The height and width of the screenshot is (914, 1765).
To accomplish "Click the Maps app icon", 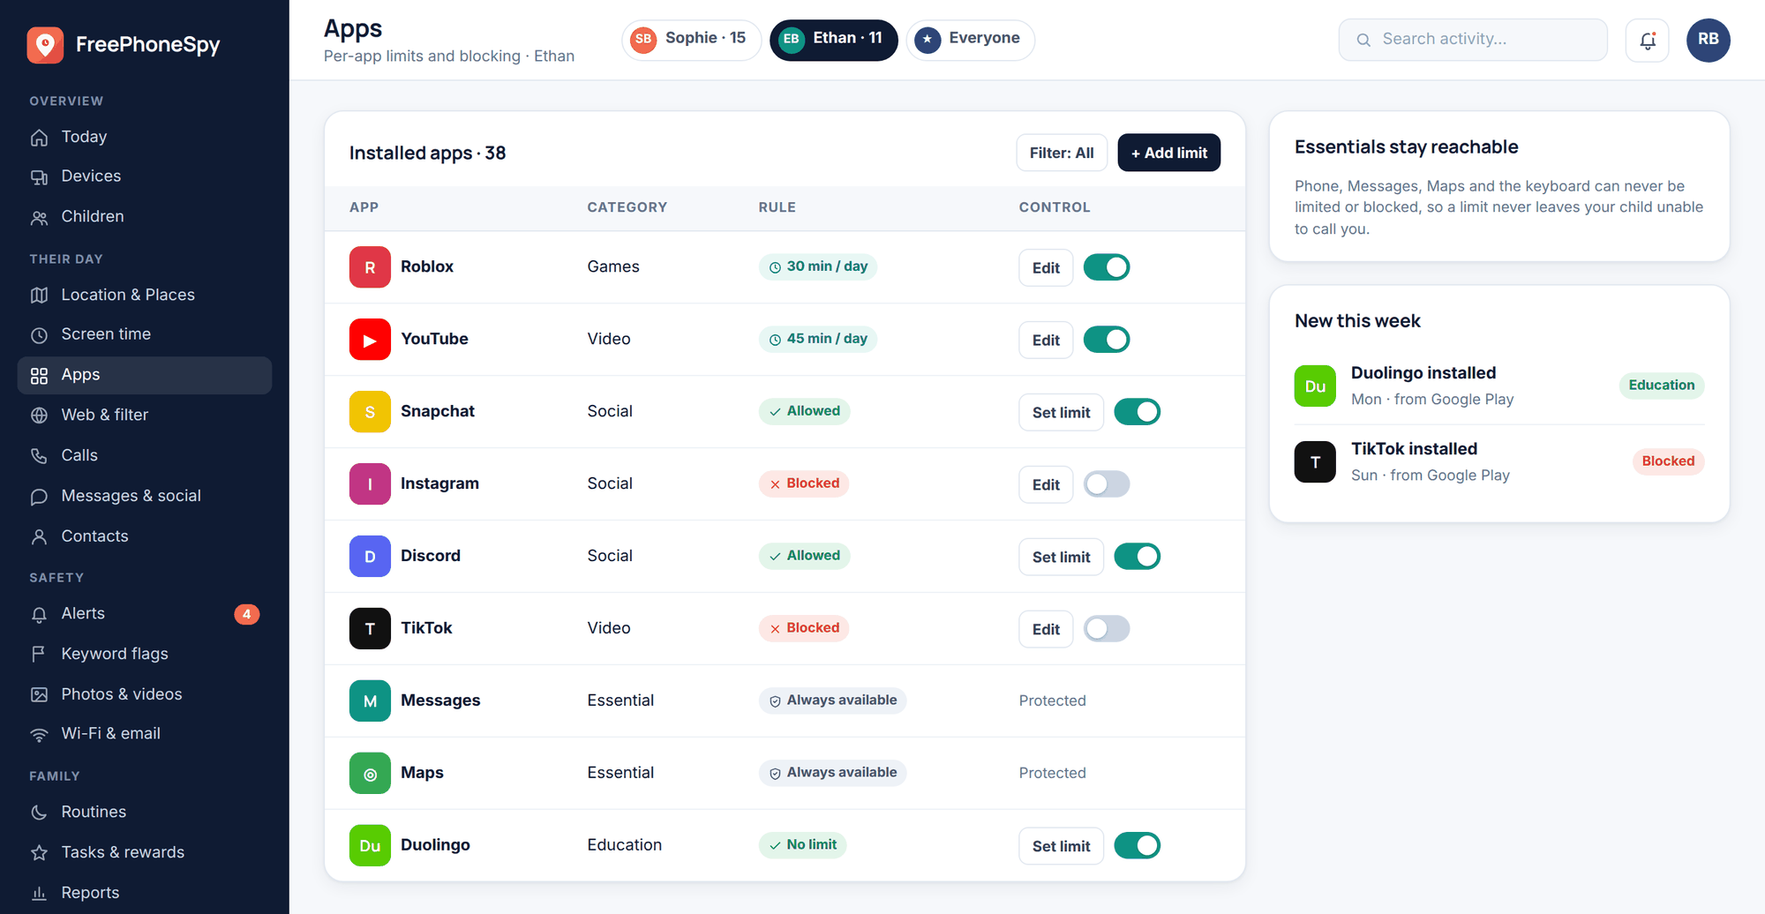I will click(370, 774).
